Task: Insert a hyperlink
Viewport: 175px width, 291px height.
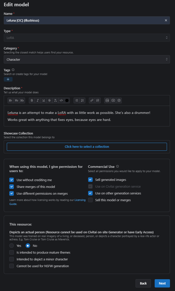Action: (92, 100)
